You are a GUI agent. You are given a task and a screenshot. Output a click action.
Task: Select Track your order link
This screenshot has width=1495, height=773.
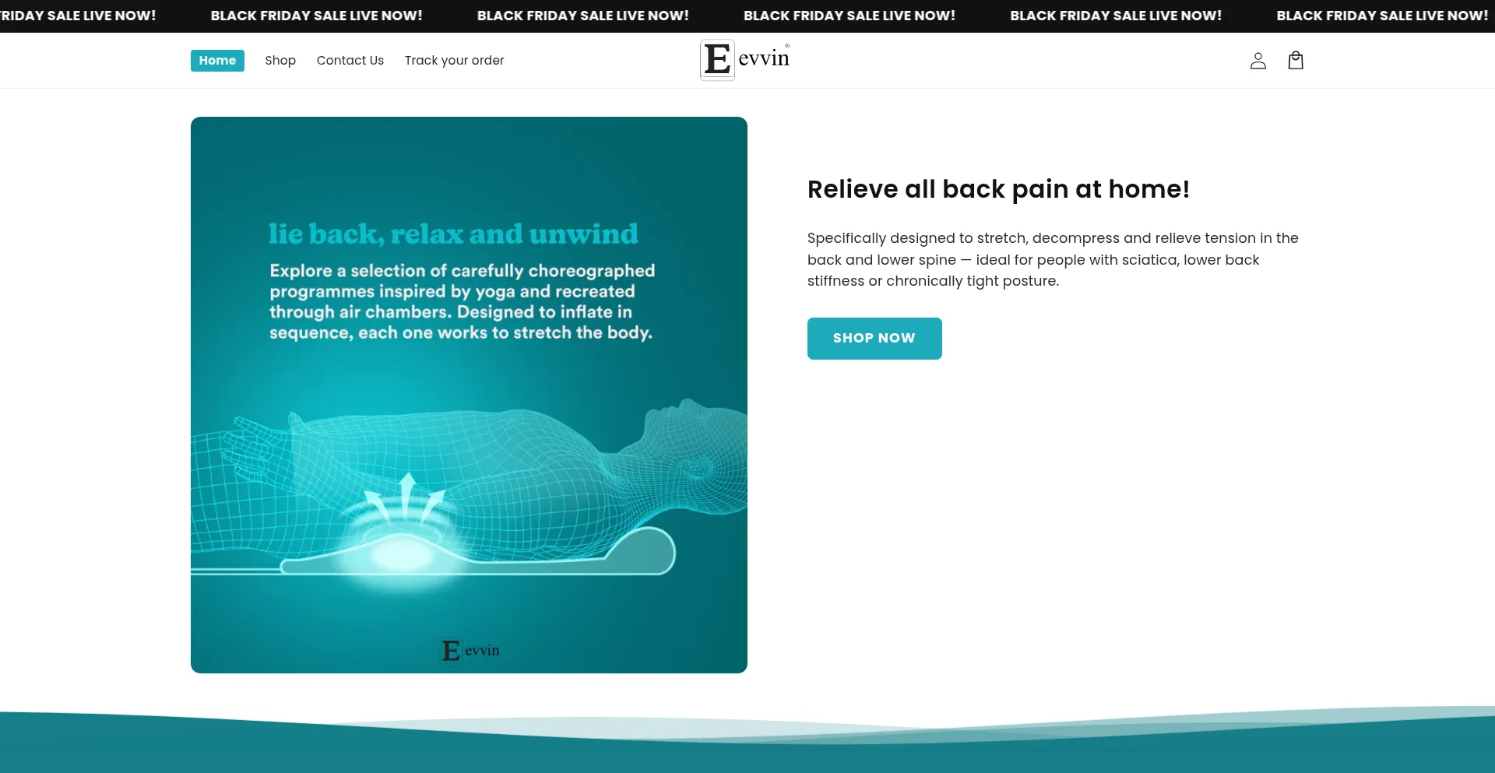pyautogui.click(x=454, y=61)
